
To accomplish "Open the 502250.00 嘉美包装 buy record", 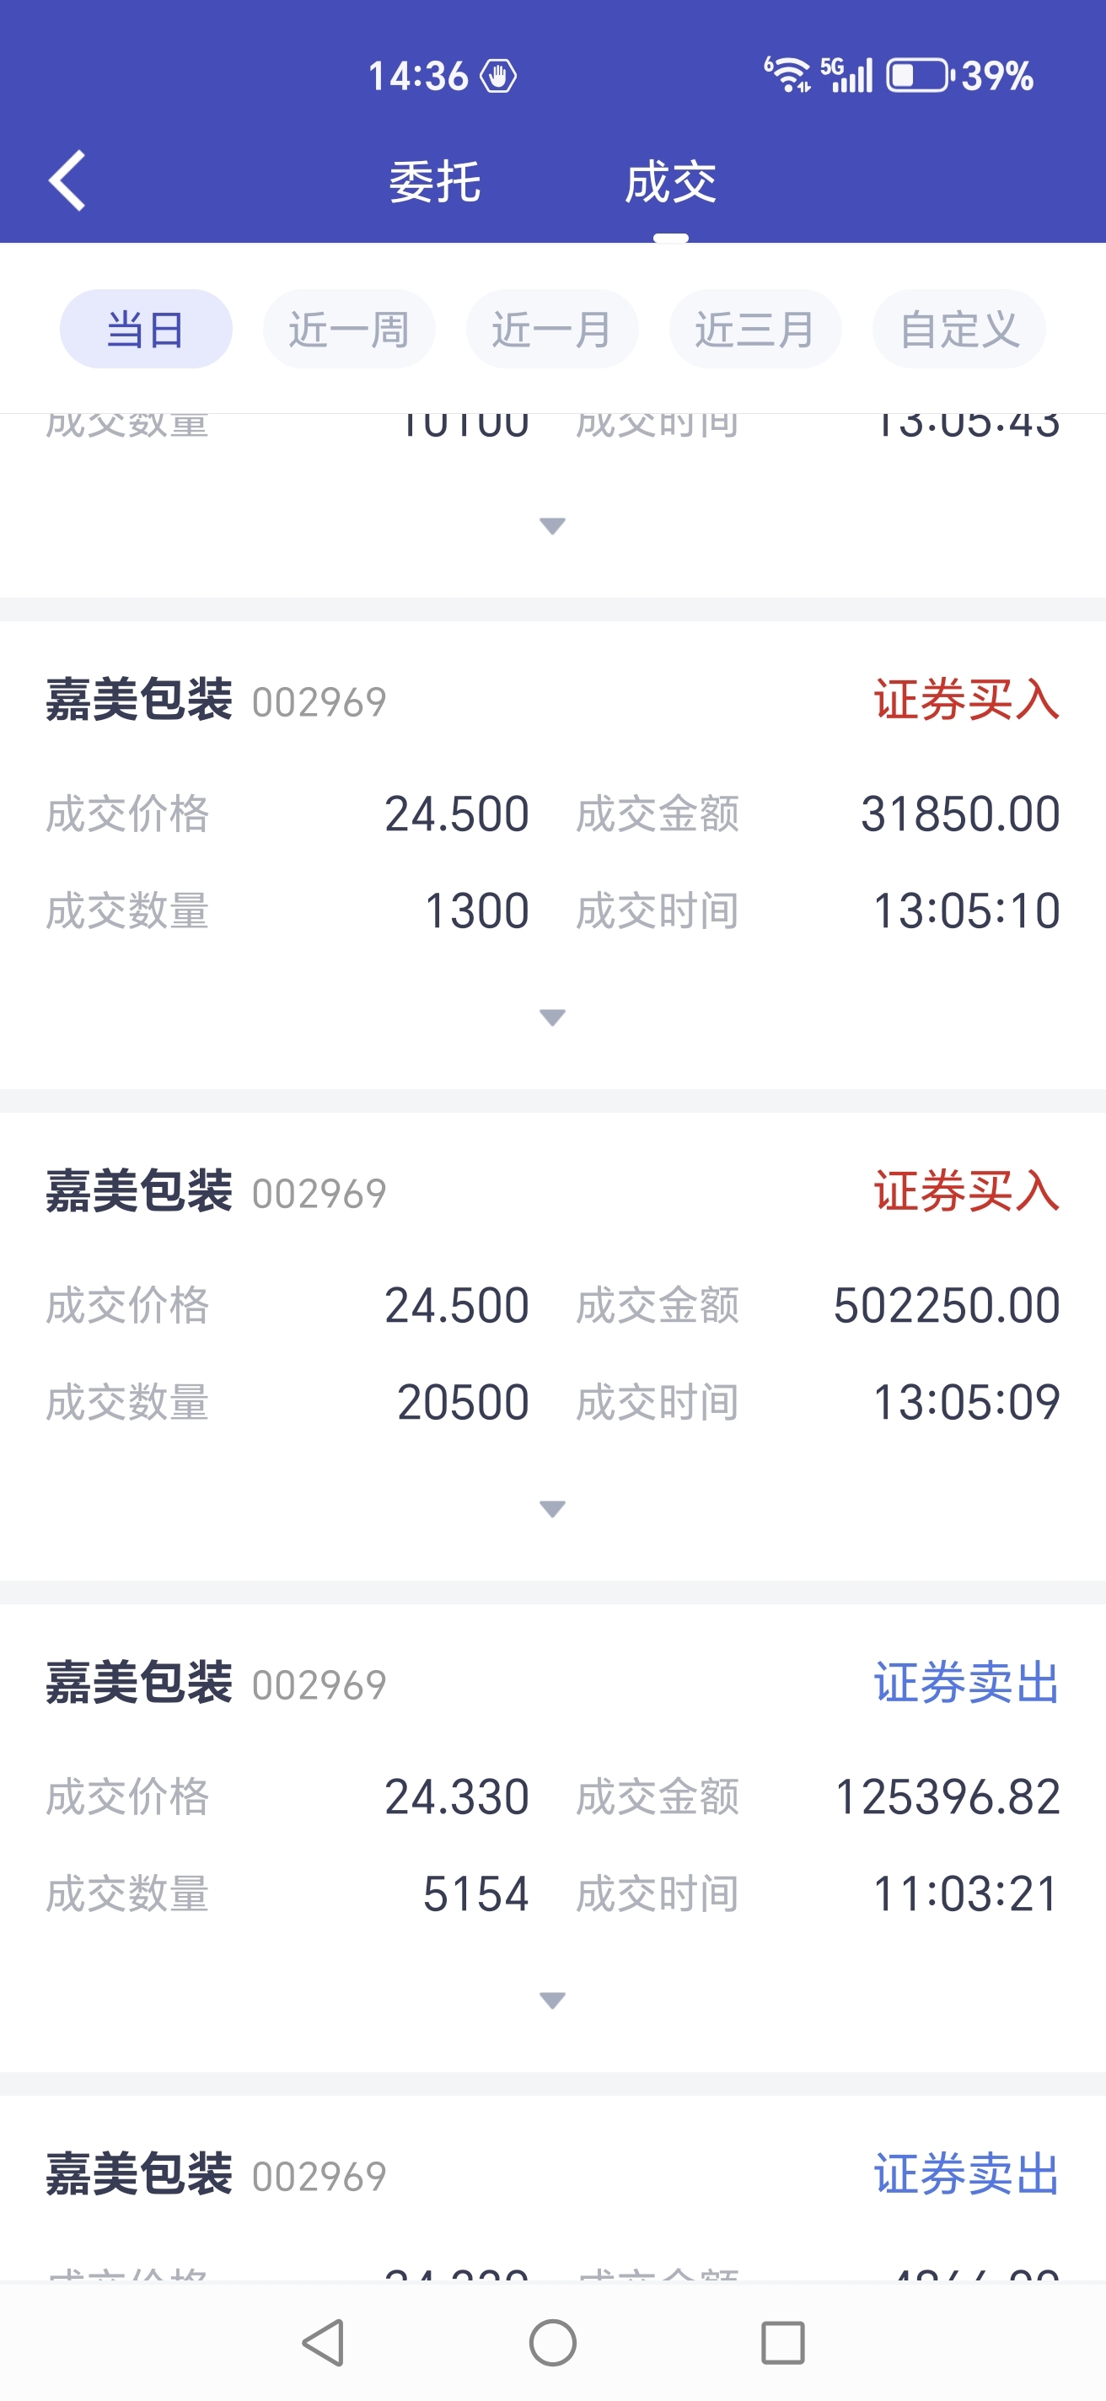I will (x=552, y=1346).
